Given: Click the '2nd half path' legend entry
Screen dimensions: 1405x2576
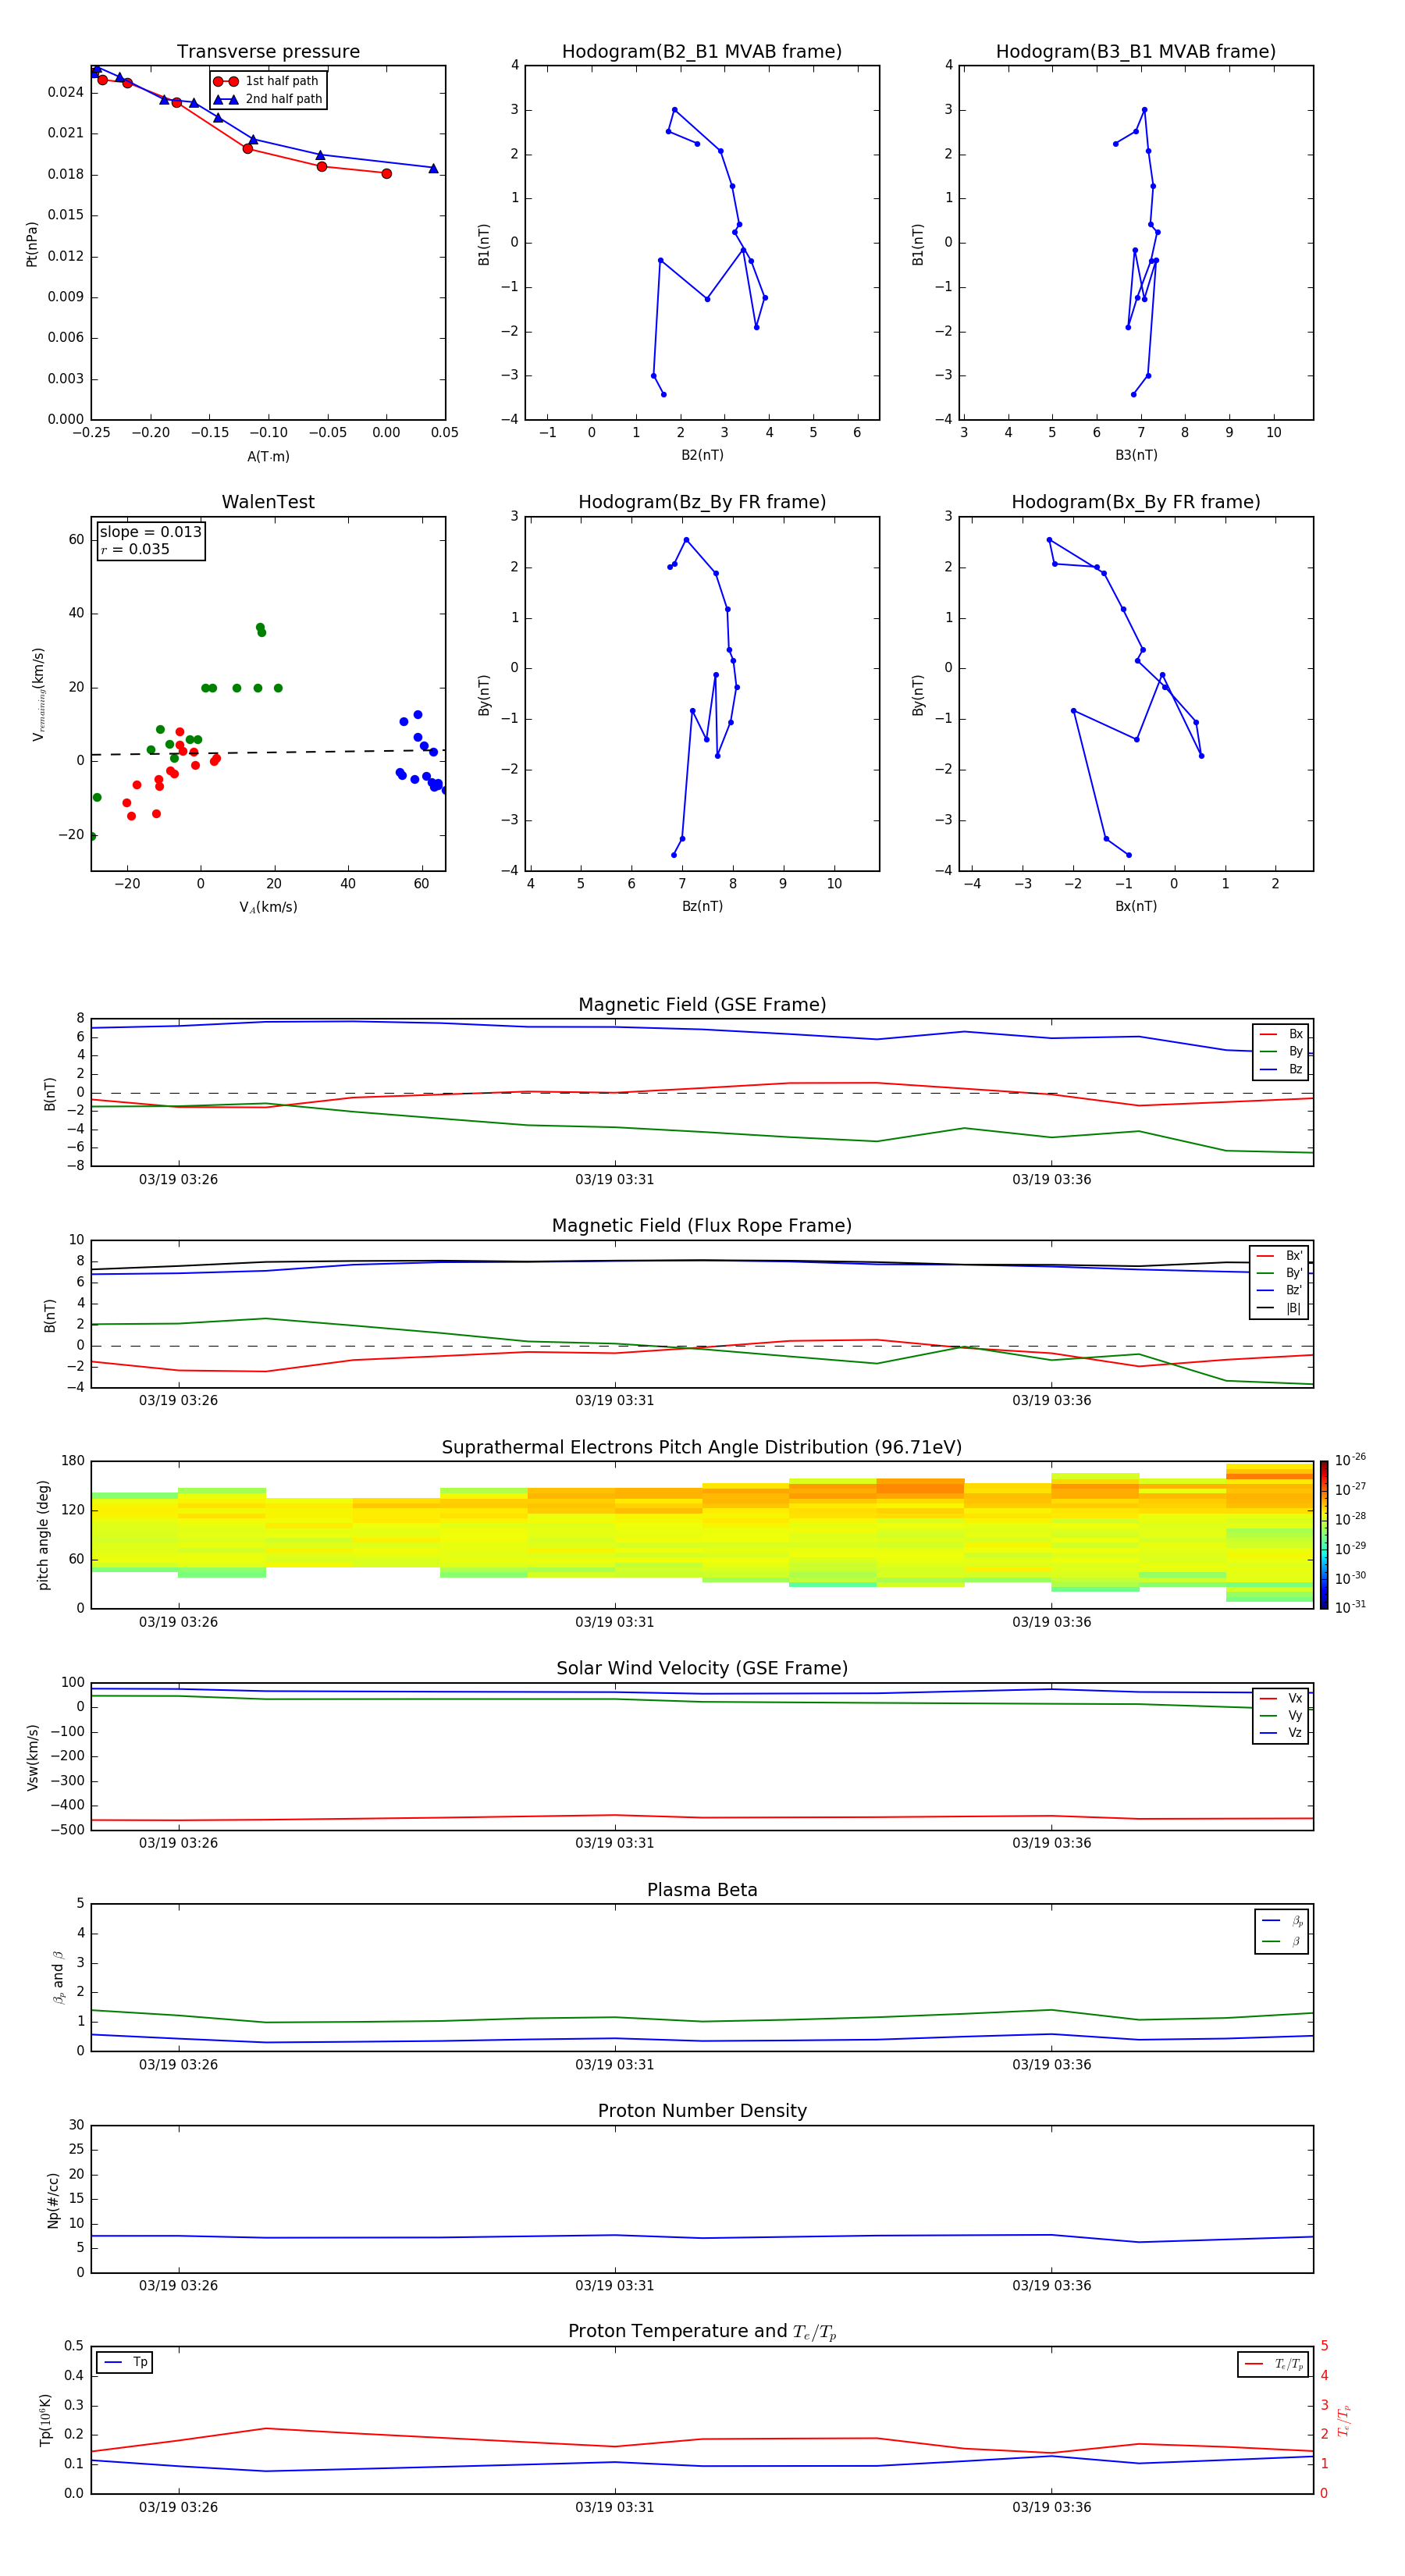Looking at the screenshot, I should [267, 99].
